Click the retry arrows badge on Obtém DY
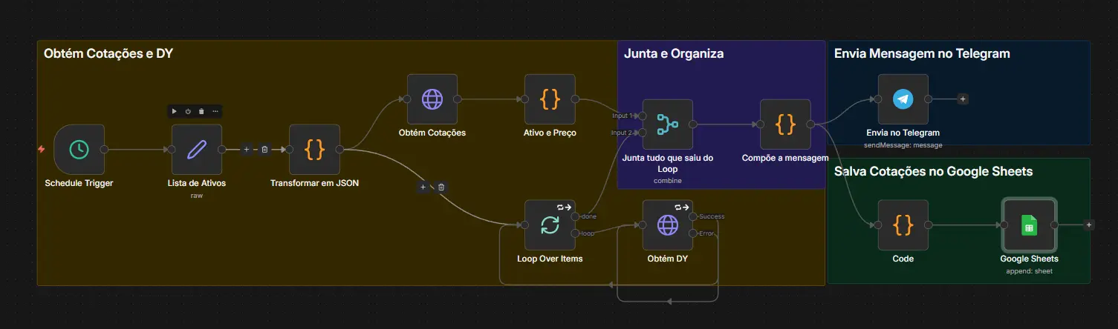 (x=682, y=207)
